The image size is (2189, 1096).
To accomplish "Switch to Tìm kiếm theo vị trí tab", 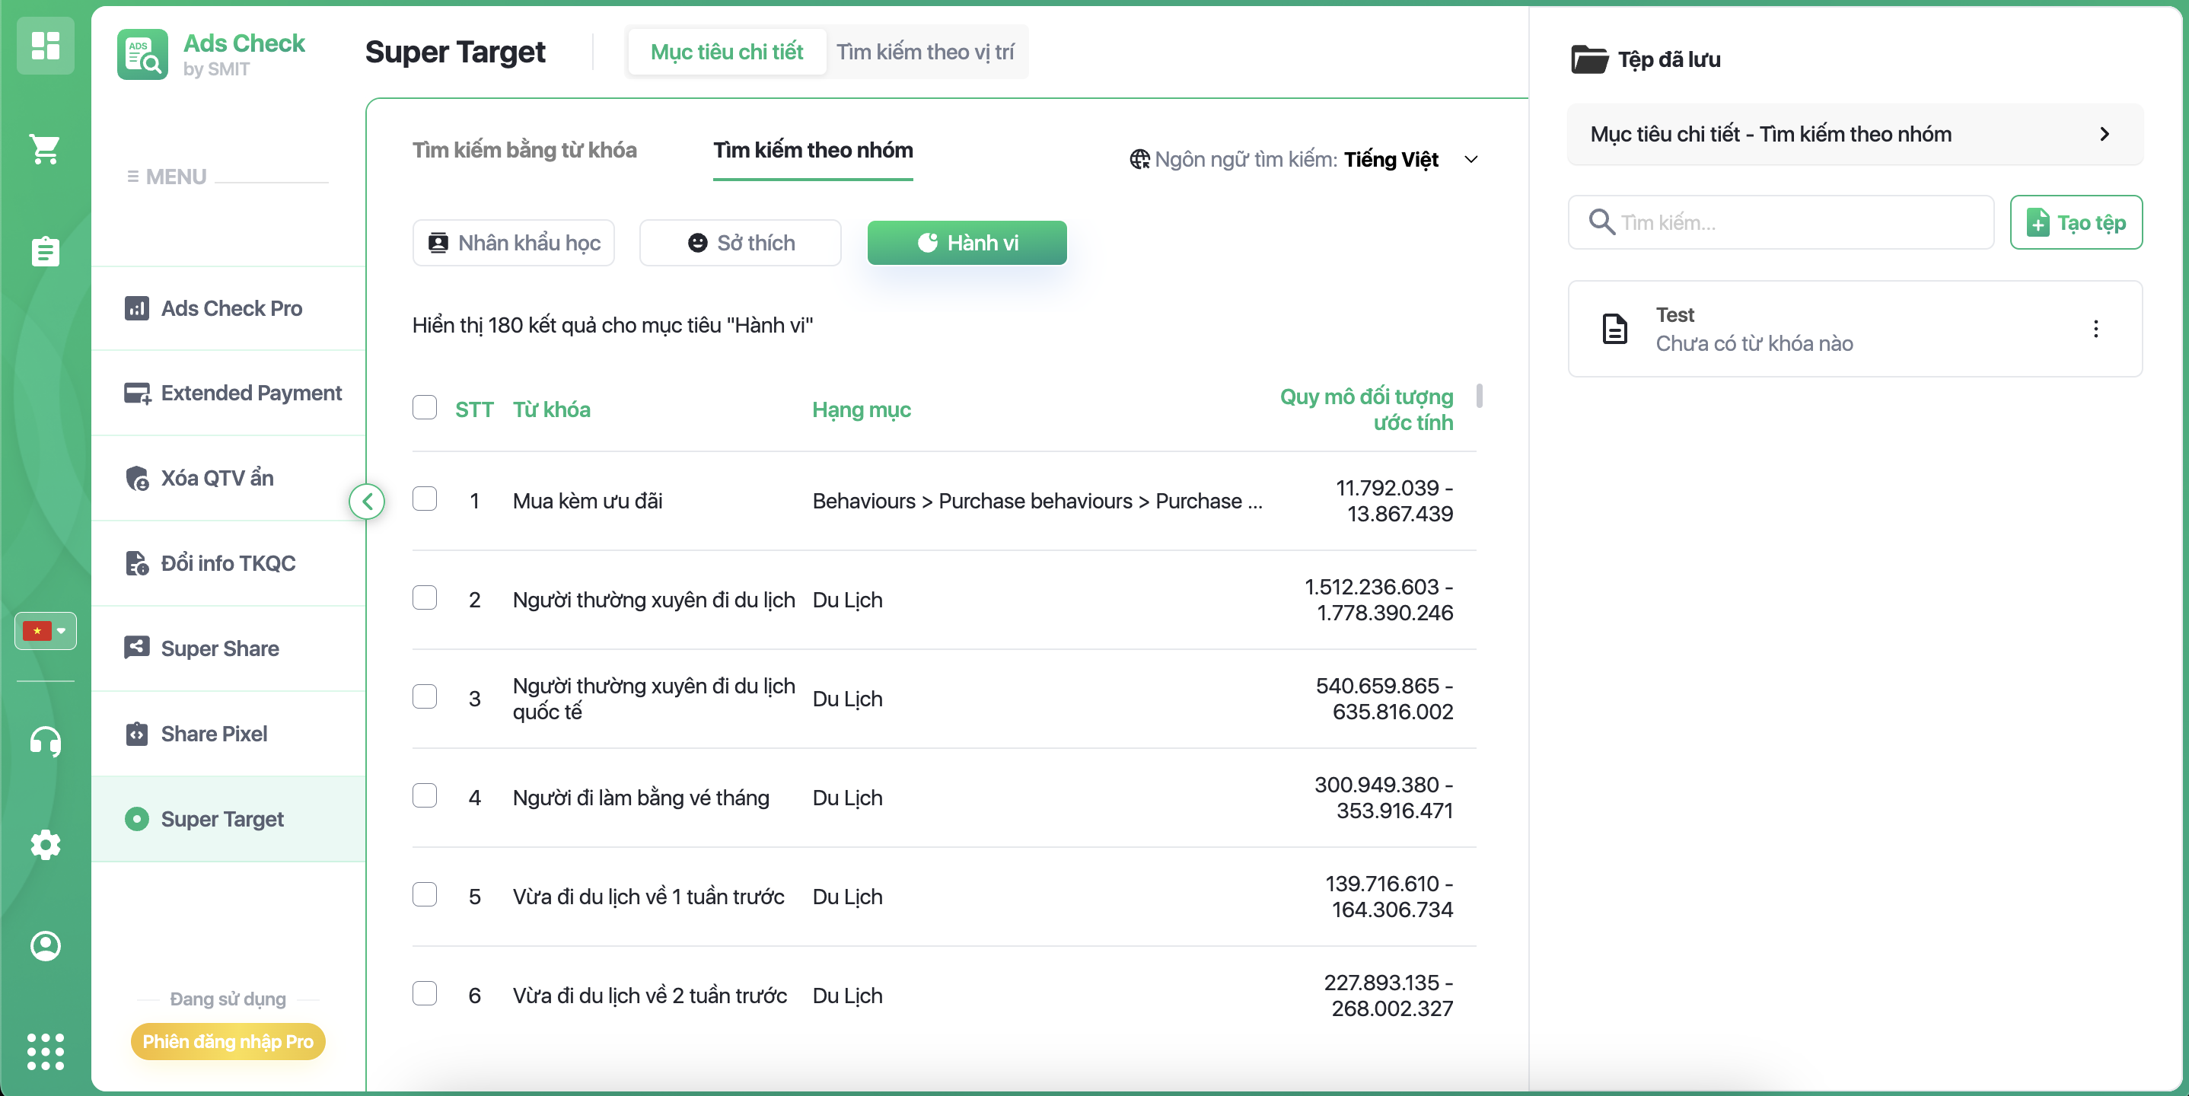I will click(925, 53).
